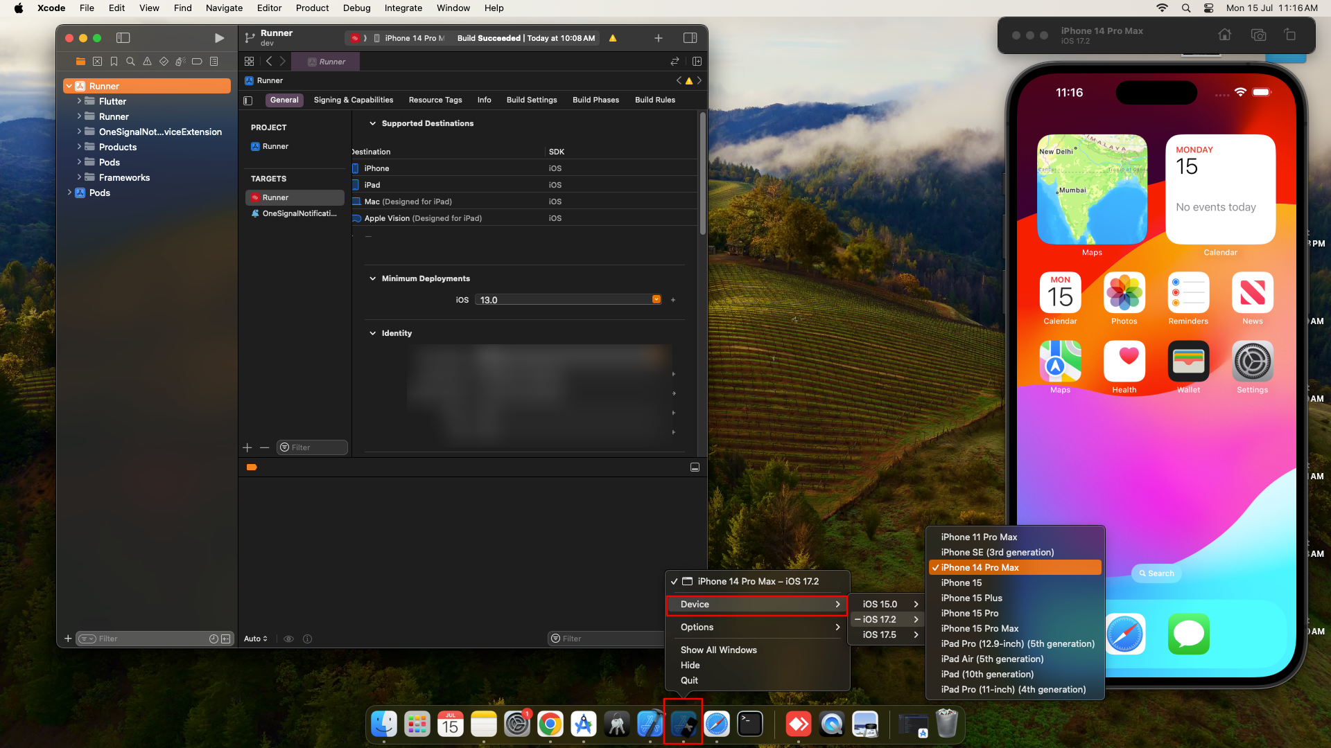Run the project with the play button

coord(219,38)
